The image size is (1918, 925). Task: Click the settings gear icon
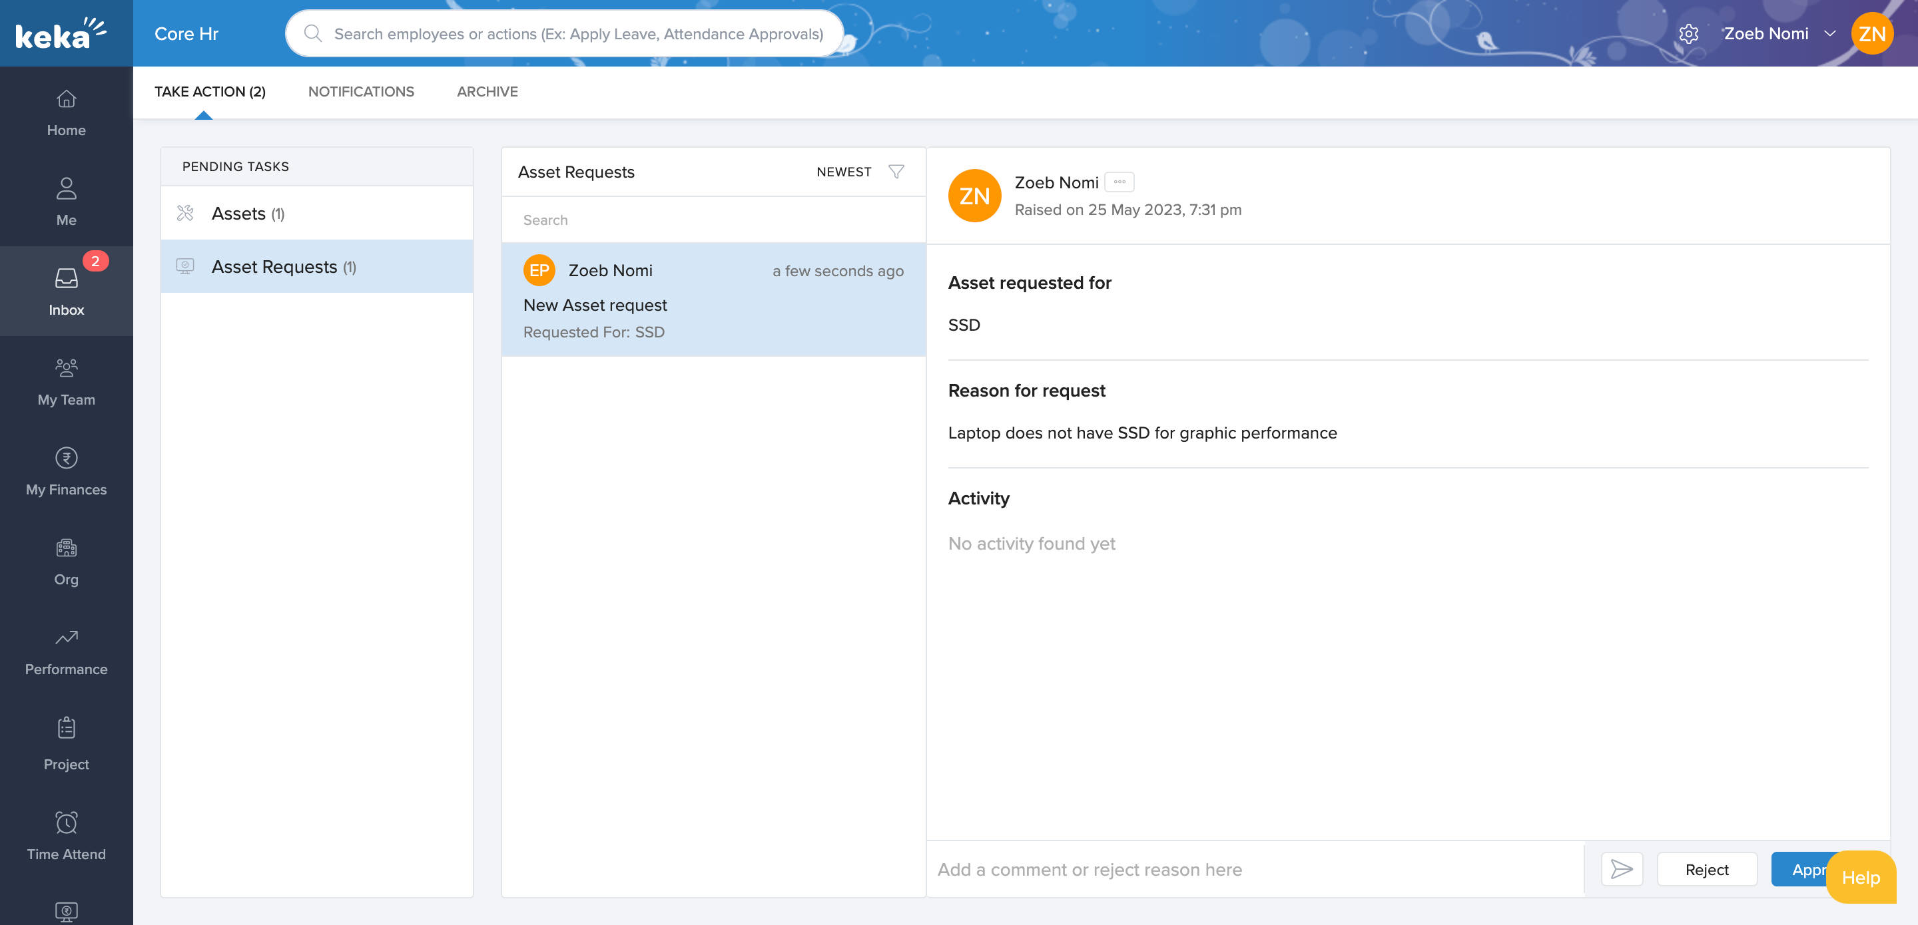pyautogui.click(x=1689, y=34)
